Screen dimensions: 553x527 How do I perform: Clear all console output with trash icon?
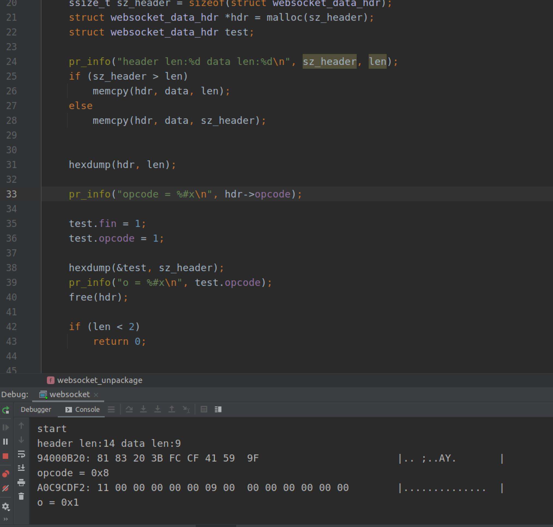[x=21, y=496]
